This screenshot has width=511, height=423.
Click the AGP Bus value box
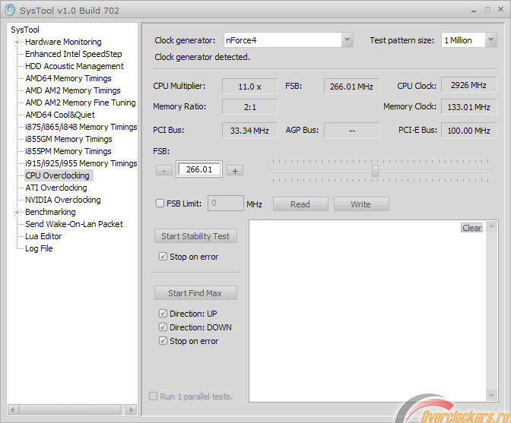pos(352,130)
